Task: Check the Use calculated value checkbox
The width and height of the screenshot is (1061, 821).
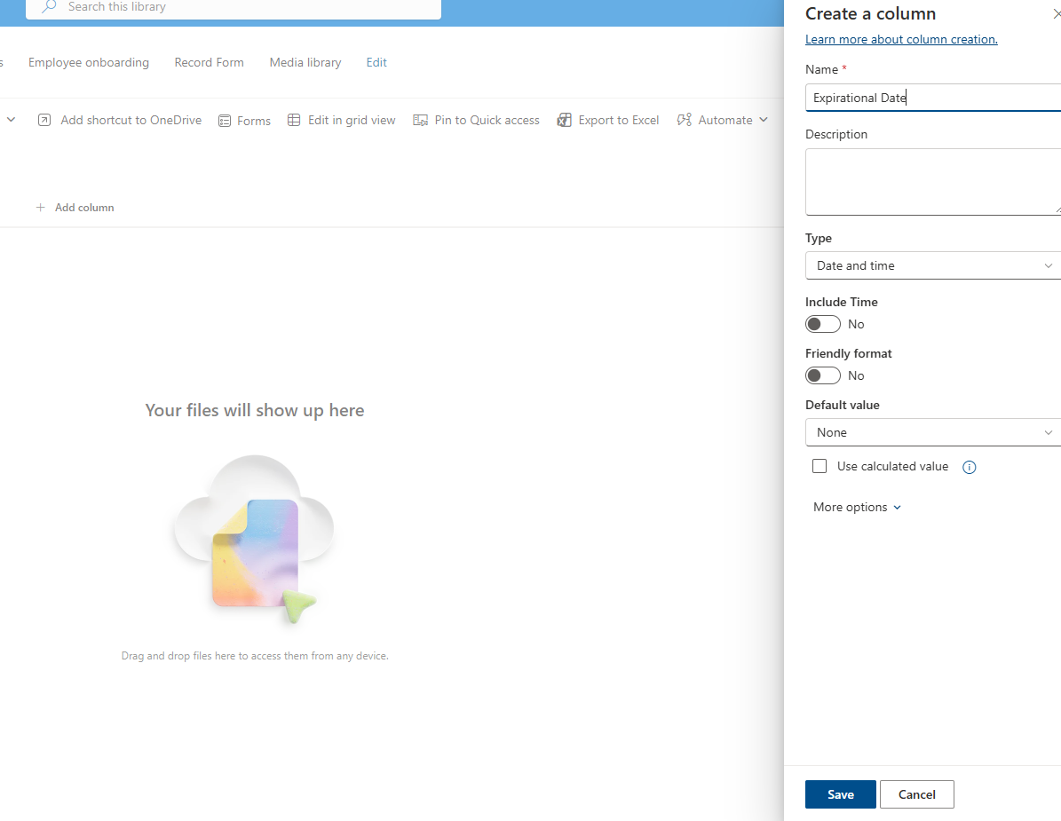Action: pyautogui.click(x=820, y=466)
